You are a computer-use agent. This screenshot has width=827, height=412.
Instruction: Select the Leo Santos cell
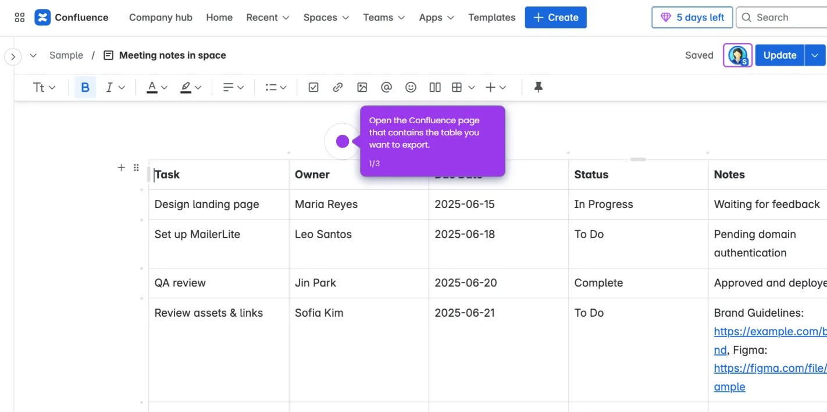coord(359,243)
